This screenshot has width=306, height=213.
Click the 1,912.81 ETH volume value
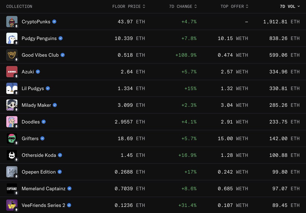282,22
